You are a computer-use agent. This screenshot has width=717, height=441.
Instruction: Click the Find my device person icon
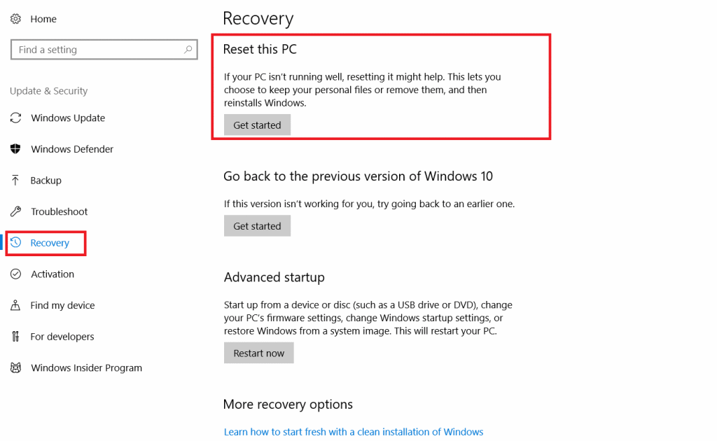(x=15, y=305)
